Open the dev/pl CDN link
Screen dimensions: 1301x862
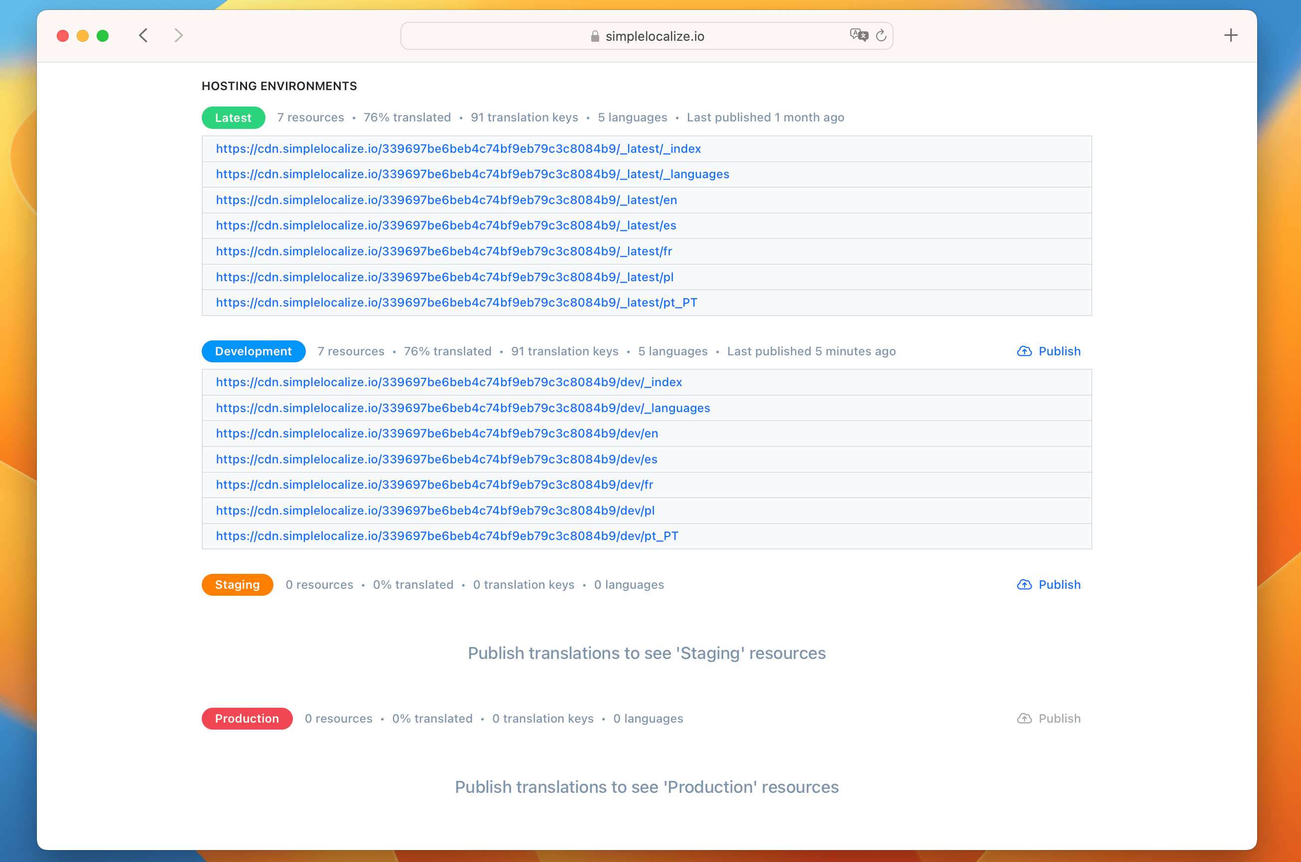pos(435,510)
